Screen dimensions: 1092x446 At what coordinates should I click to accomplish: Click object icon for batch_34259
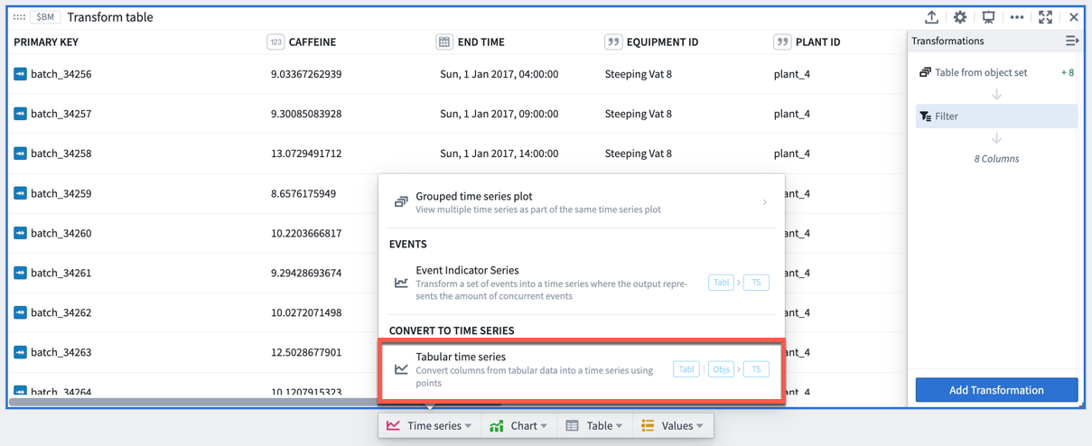(20, 193)
